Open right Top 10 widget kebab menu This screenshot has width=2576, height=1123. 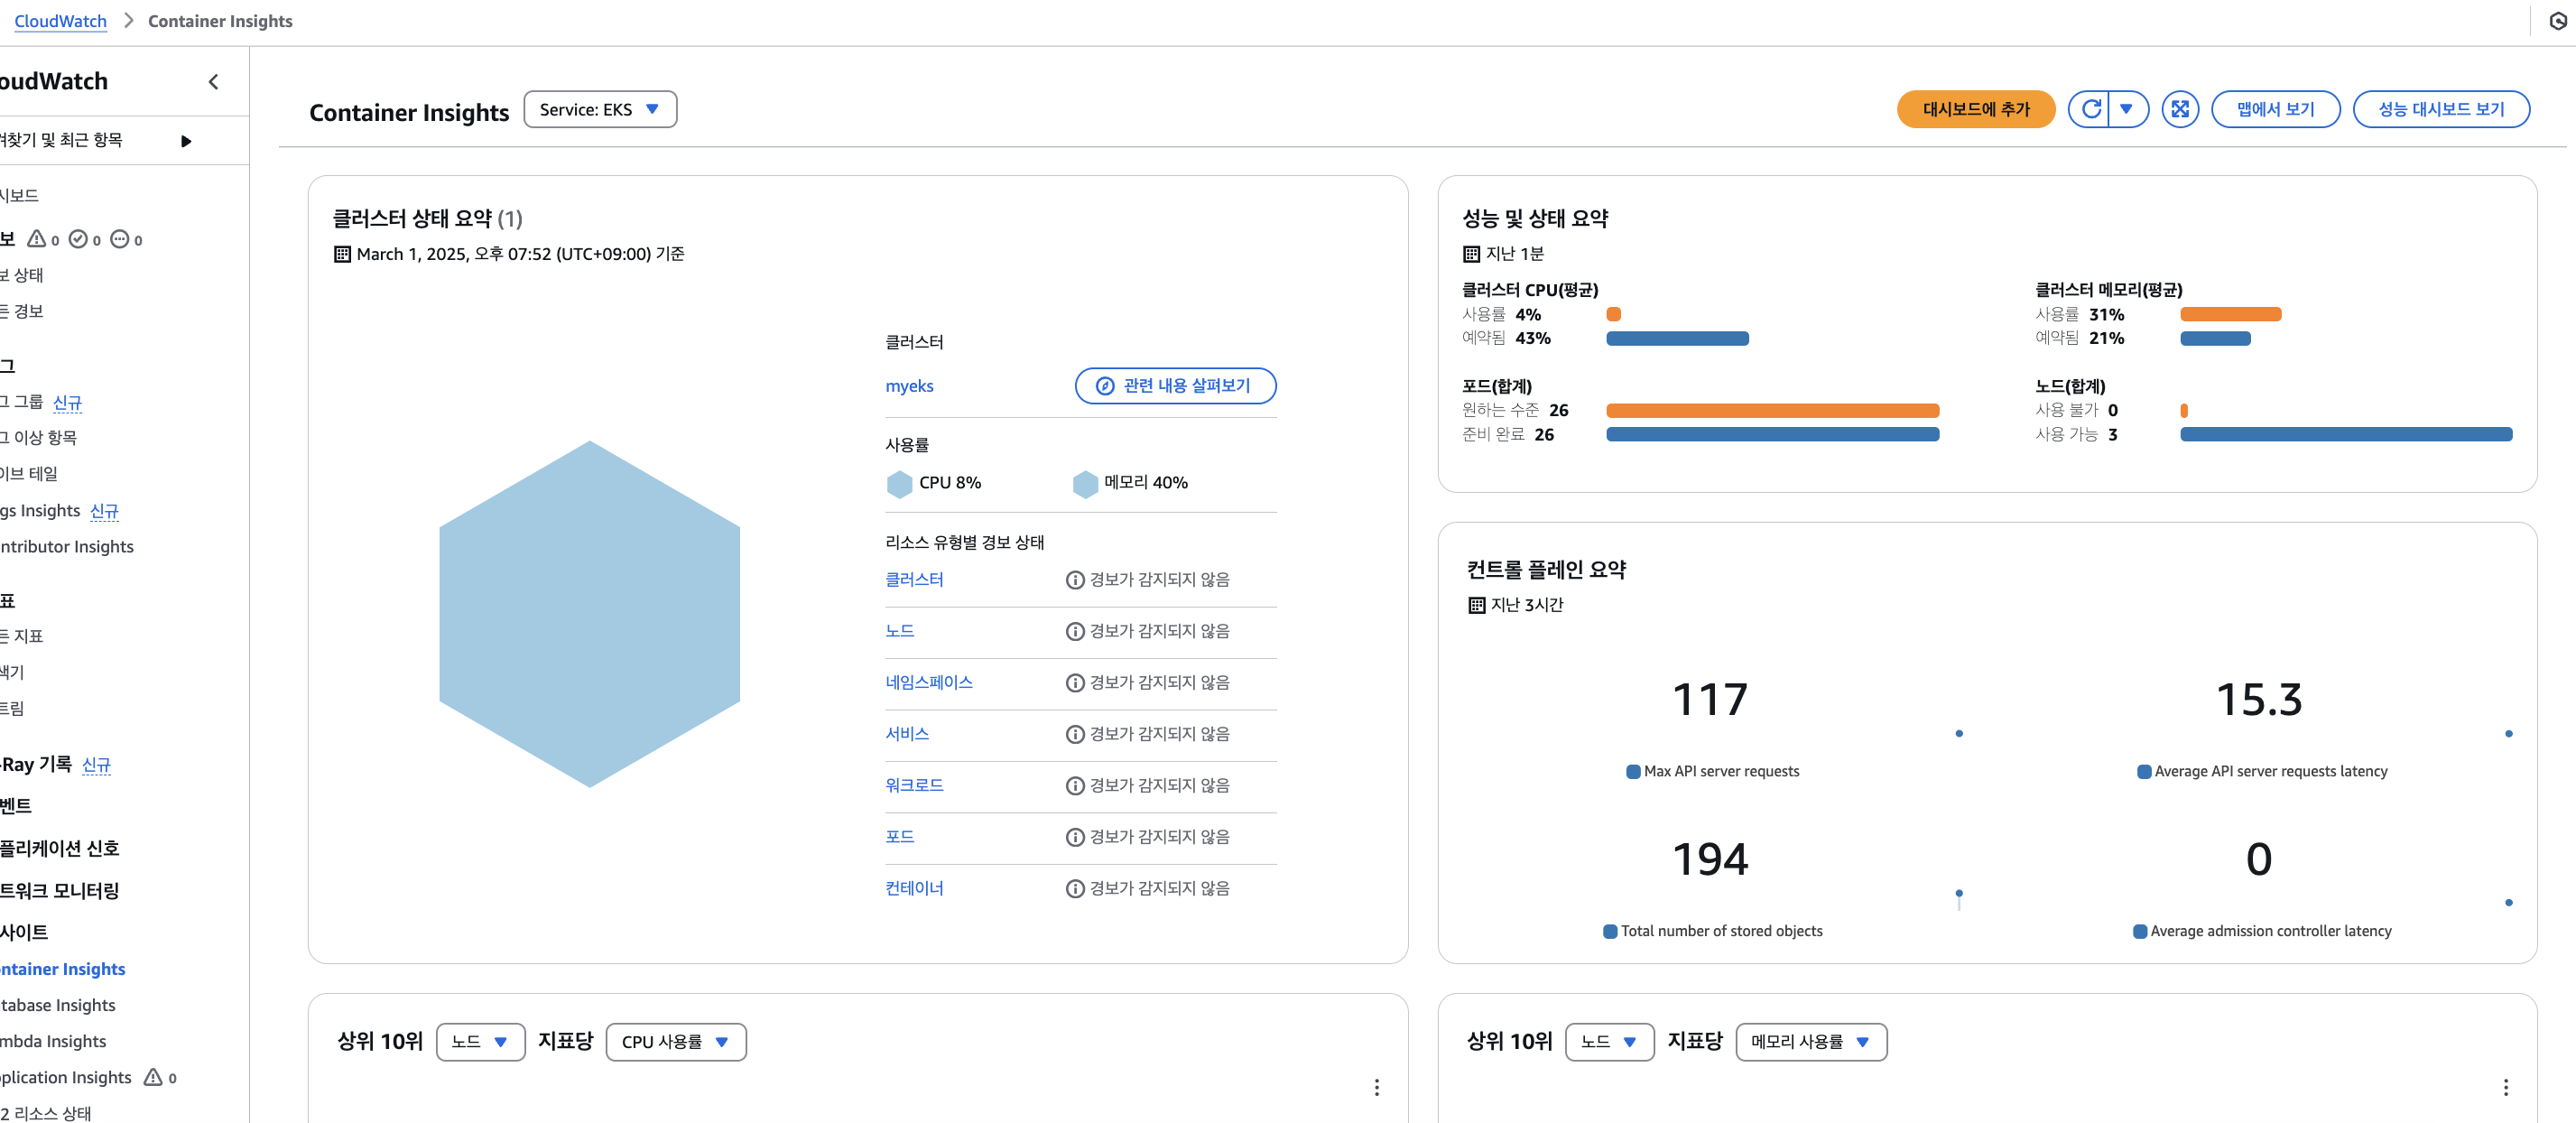click(x=2505, y=1087)
